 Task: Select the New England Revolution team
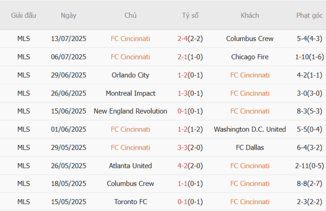tap(130, 111)
